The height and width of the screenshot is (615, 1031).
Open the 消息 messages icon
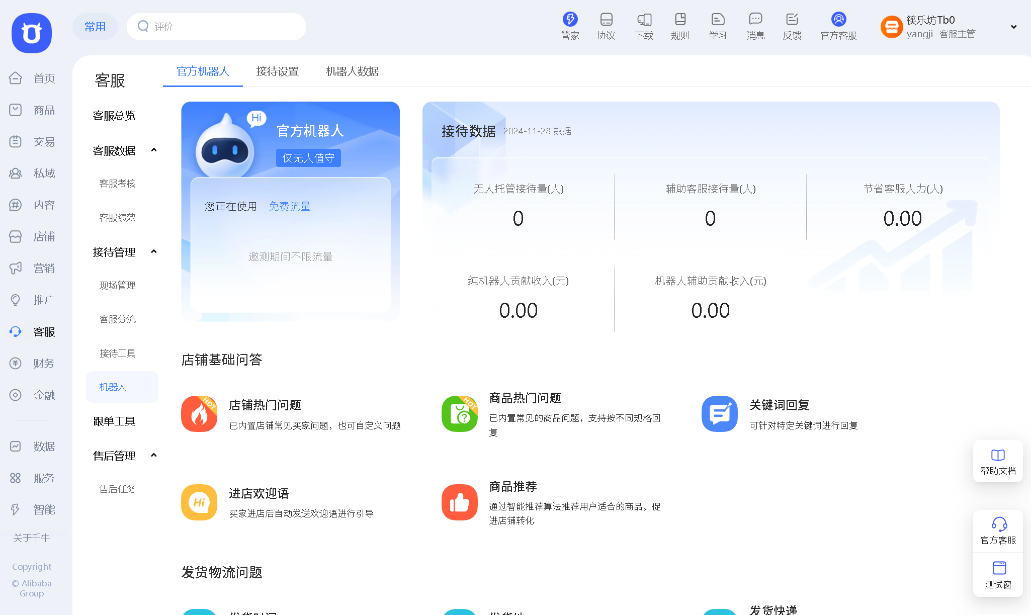[x=755, y=26]
